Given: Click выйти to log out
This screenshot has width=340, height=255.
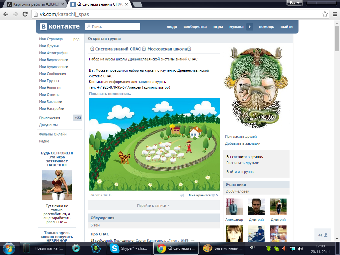Looking at the screenshot, I should coord(287,27).
